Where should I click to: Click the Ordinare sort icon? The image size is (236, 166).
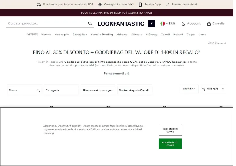(203, 89)
